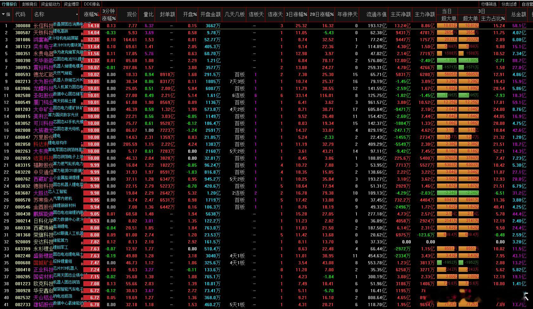Image resolution: width=533 pixels, height=309 pixels.
Task: Select stock code 603052
Action: (x=23, y=123)
